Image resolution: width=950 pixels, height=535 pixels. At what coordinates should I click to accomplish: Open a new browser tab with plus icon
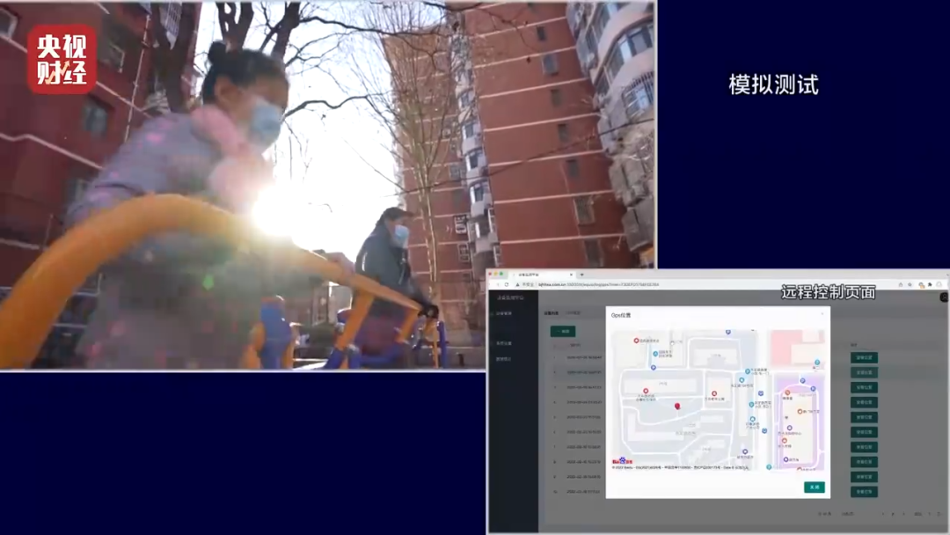coord(581,275)
